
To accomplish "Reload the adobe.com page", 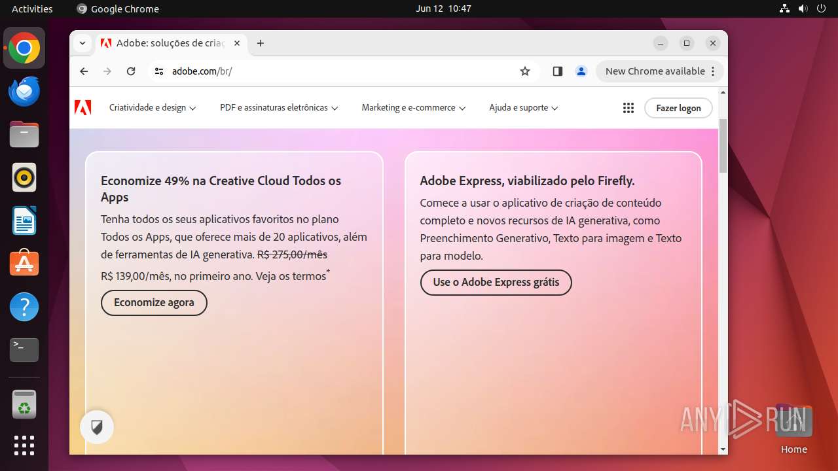I will [x=131, y=71].
